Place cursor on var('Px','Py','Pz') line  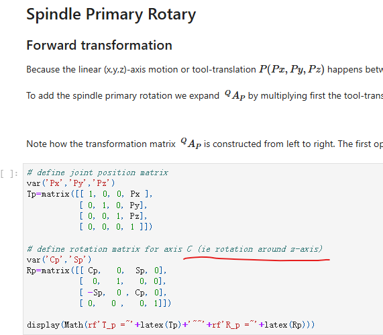point(71,183)
